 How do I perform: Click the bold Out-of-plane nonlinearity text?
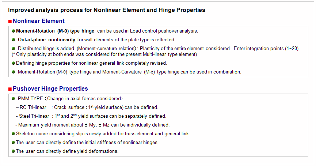[47, 39]
